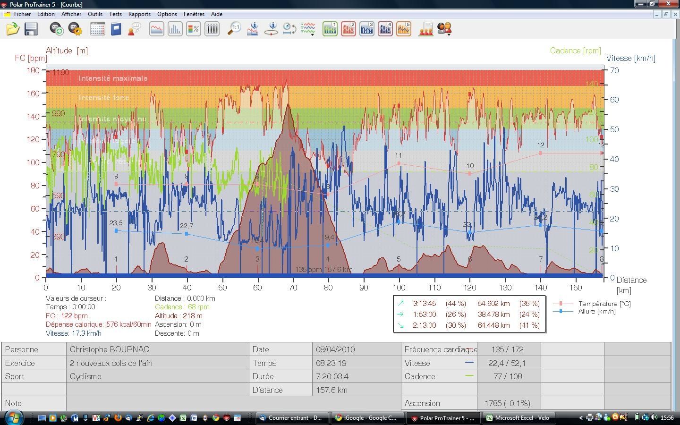Image resolution: width=680 pixels, height=425 pixels.
Task: Select lap marker 7 on graph
Action: pyautogui.click(x=541, y=259)
